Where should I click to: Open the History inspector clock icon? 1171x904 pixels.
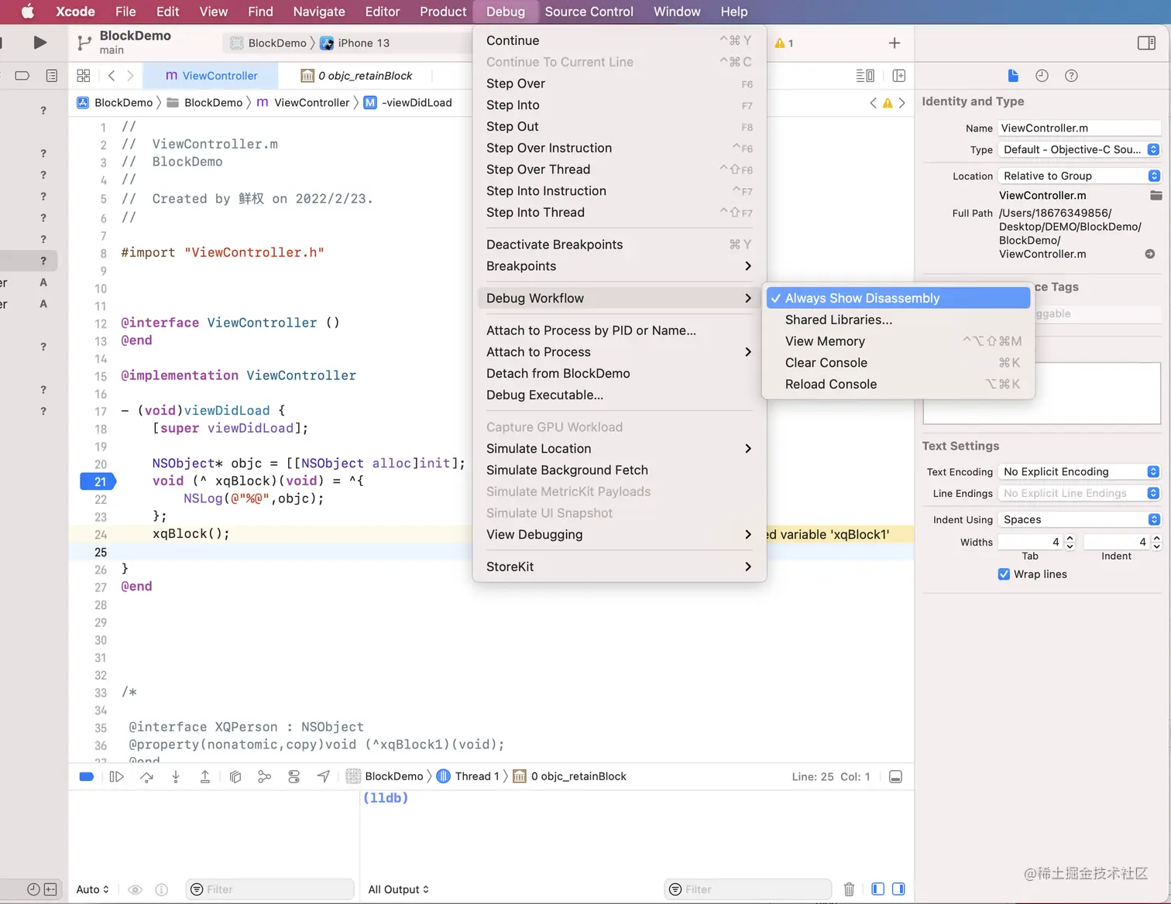(1042, 75)
